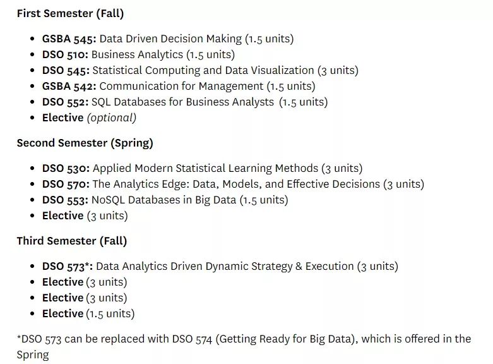Select the Elective under Second Semester

tap(85, 215)
